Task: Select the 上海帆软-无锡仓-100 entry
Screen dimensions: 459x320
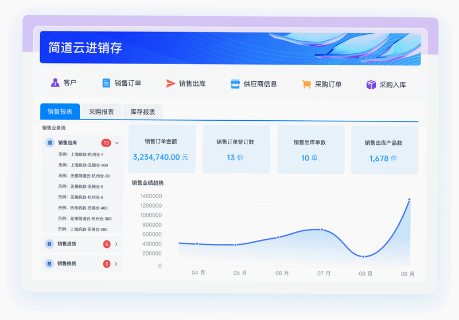Action: click(x=83, y=165)
